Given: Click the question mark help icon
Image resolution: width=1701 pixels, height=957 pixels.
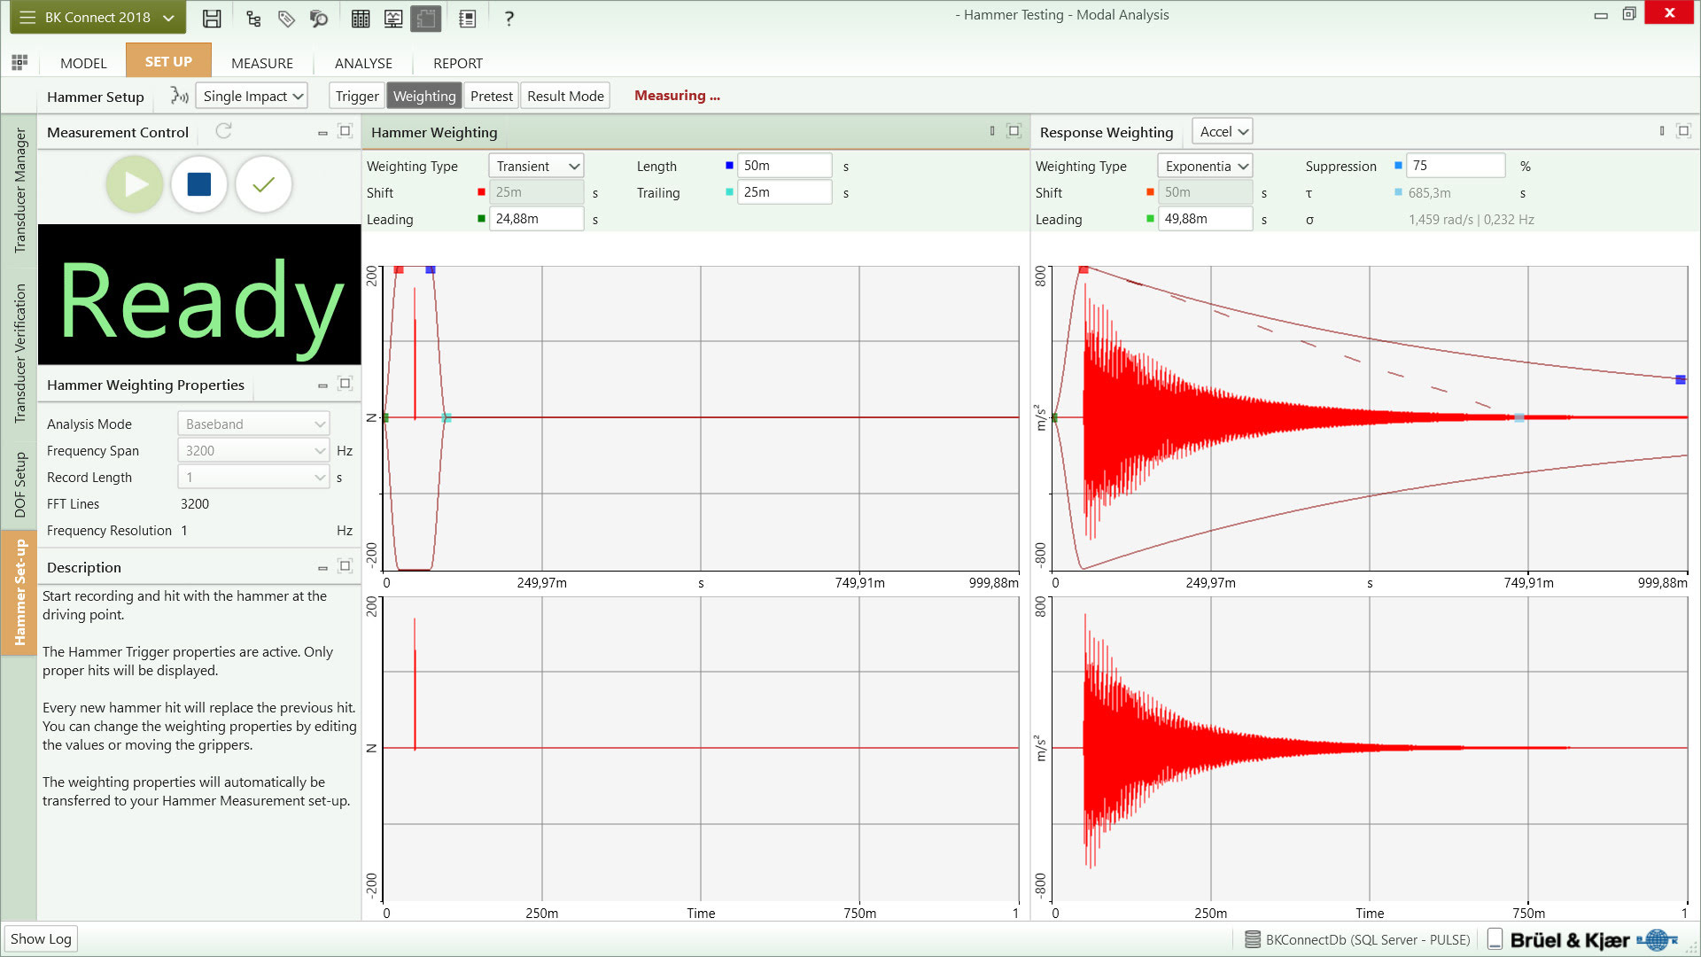Looking at the screenshot, I should pos(509,18).
